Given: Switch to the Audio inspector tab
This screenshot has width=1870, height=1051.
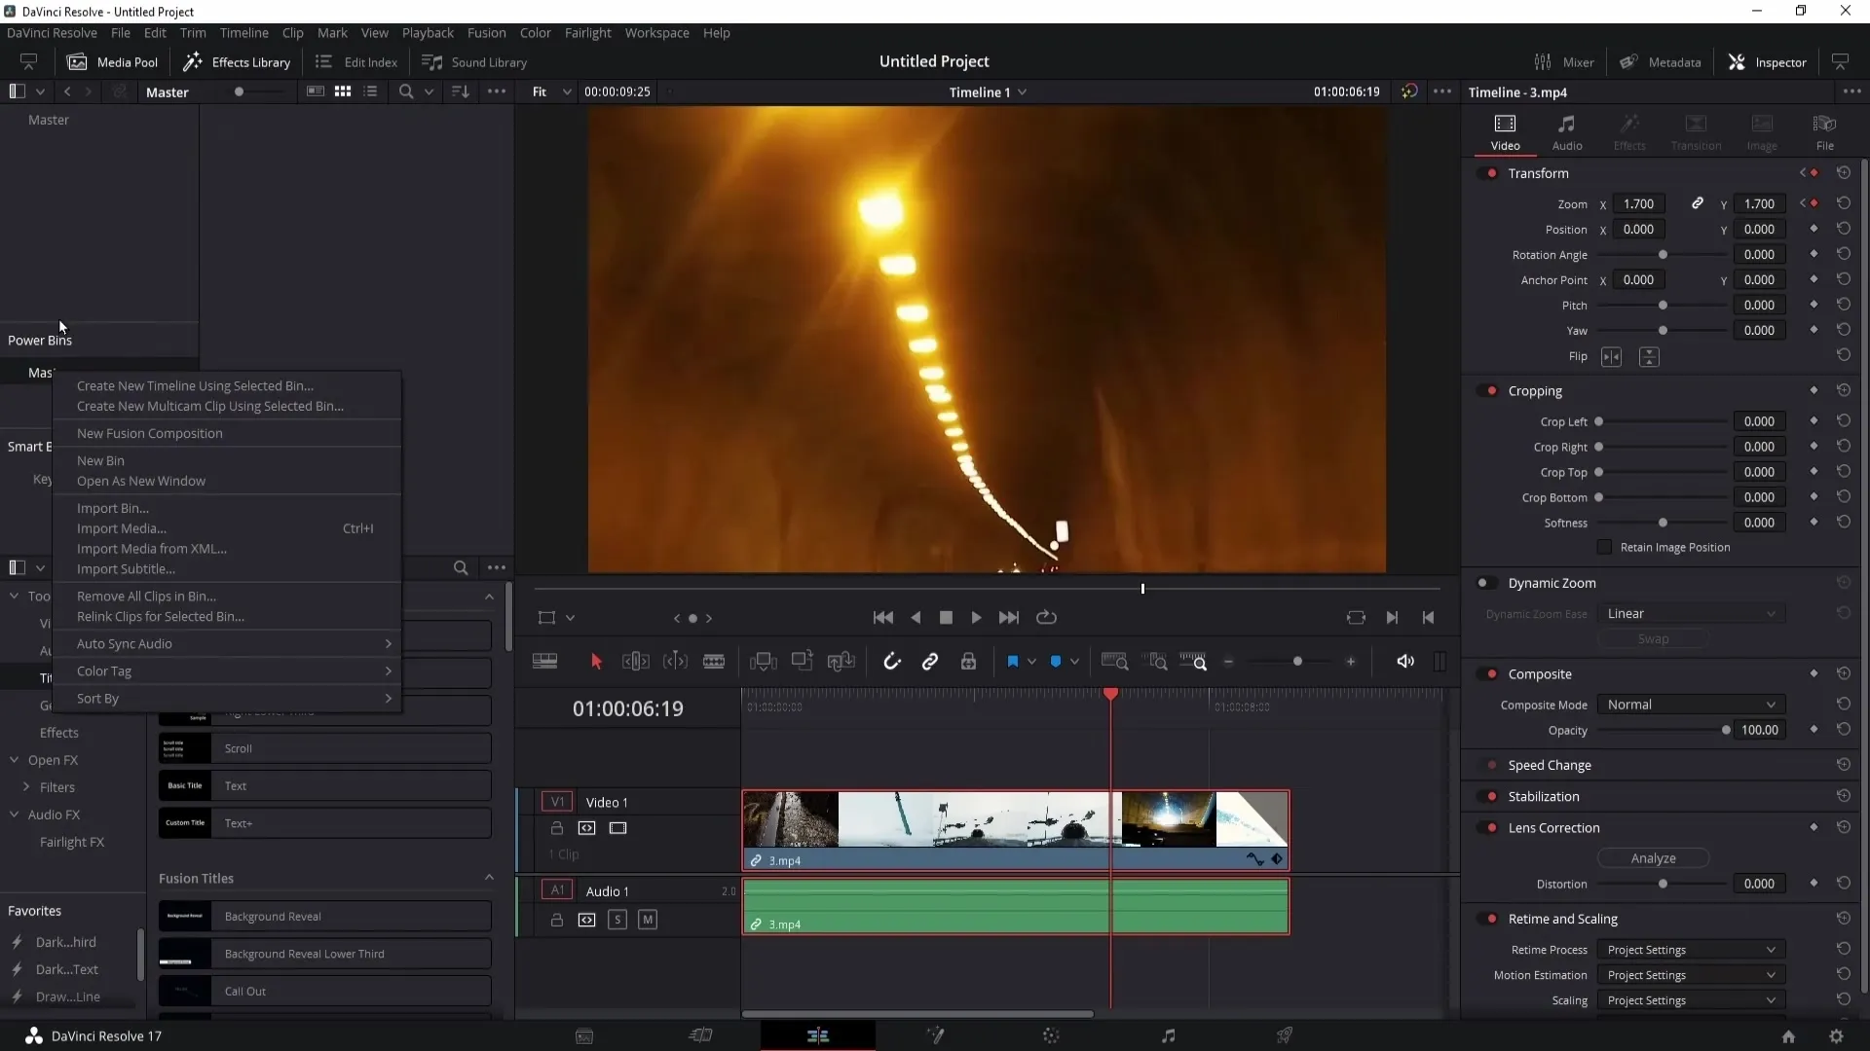Looking at the screenshot, I should 1566,132.
